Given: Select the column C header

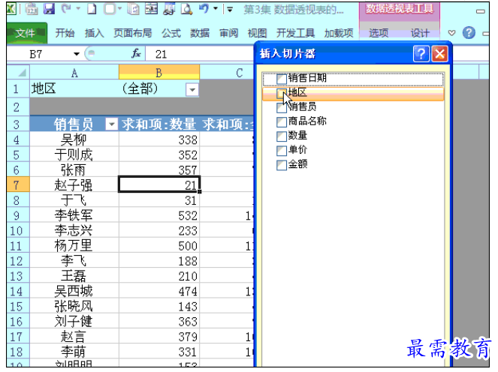Looking at the screenshot, I should tap(227, 73).
